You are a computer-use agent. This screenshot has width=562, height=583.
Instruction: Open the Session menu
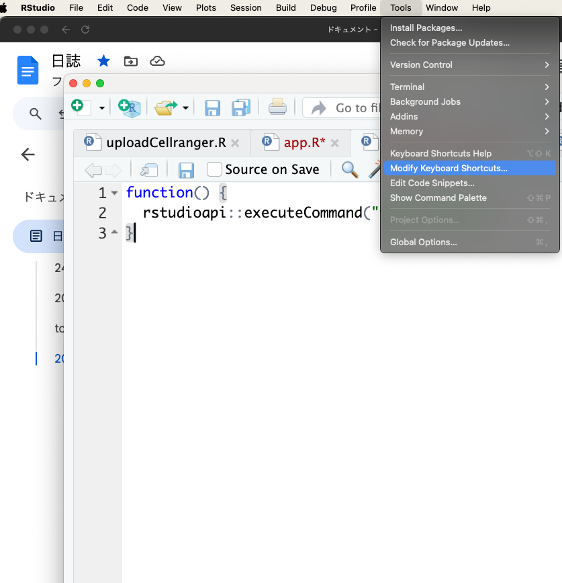tap(246, 8)
